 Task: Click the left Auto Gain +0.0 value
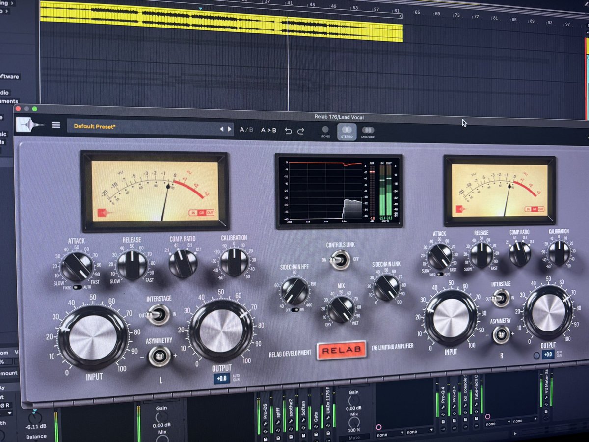[x=221, y=378]
